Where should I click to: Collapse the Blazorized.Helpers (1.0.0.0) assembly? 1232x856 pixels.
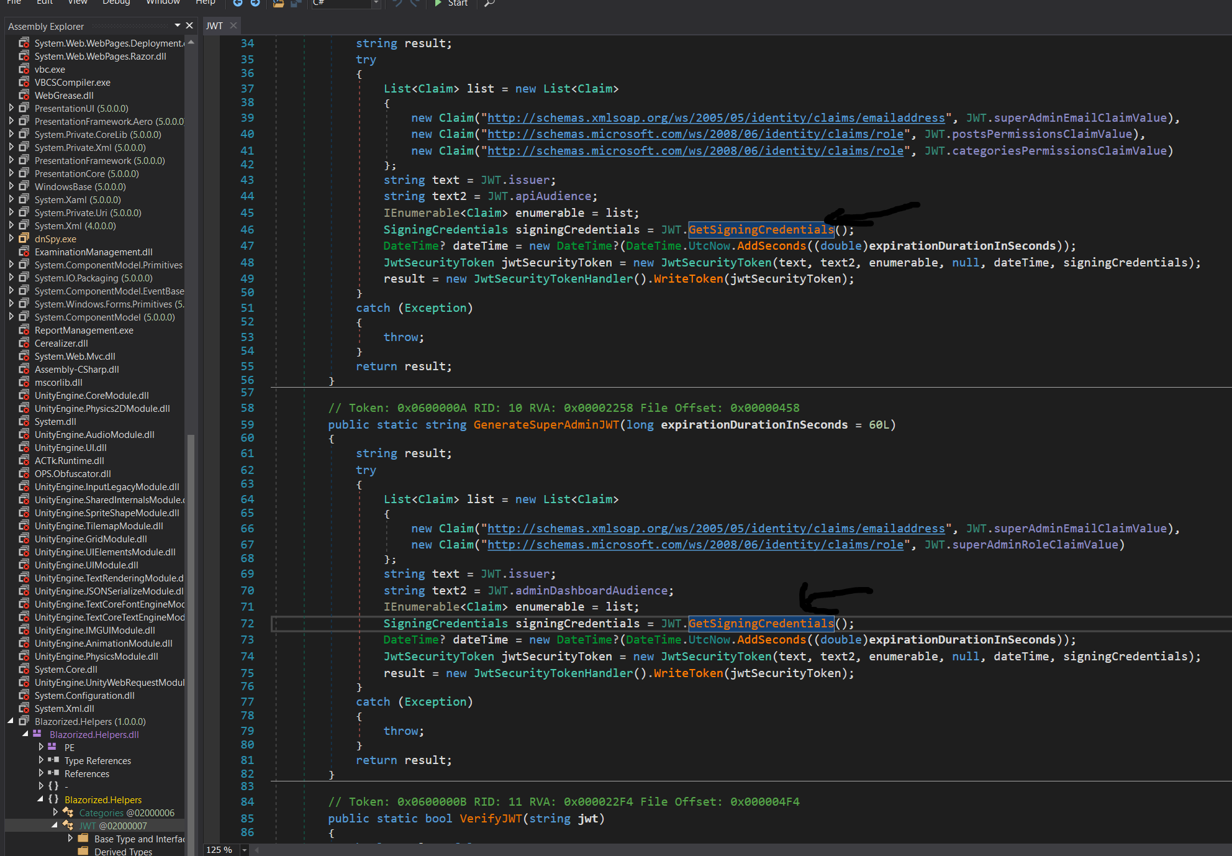(x=11, y=721)
